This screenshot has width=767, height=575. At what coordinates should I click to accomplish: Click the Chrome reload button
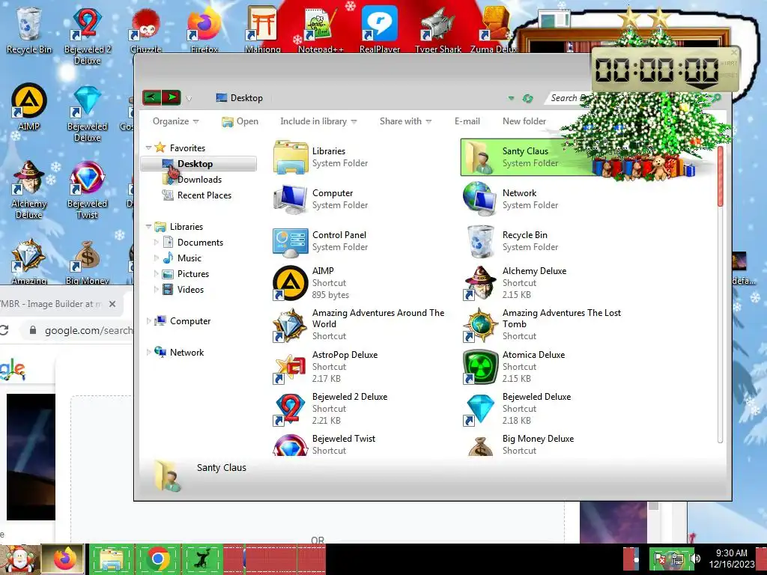[x=4, y=330]
